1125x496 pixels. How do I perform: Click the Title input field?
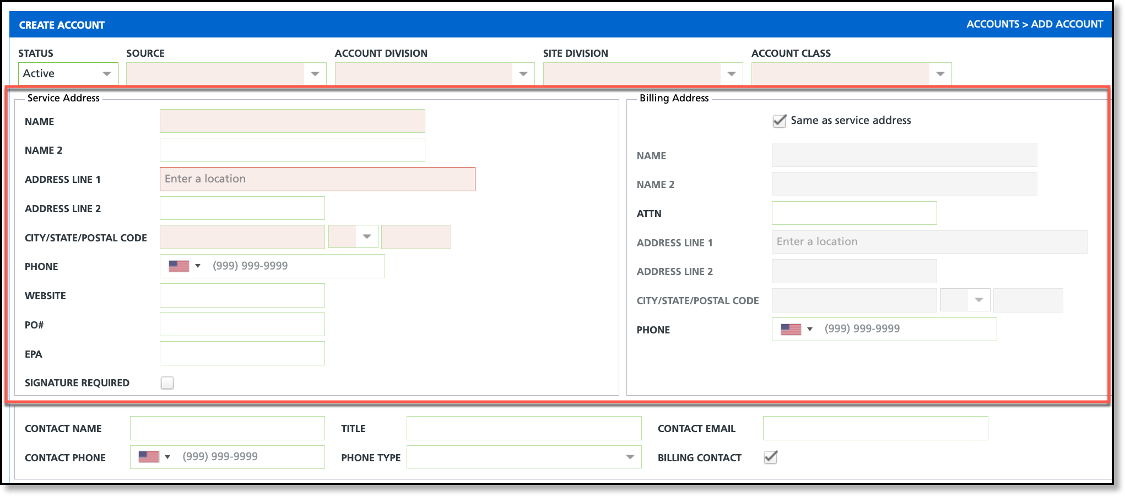pos(524,428)
